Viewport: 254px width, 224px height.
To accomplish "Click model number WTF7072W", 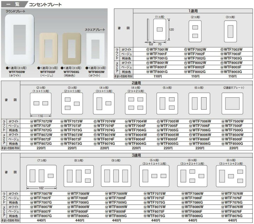I will [x=43, y=121].
